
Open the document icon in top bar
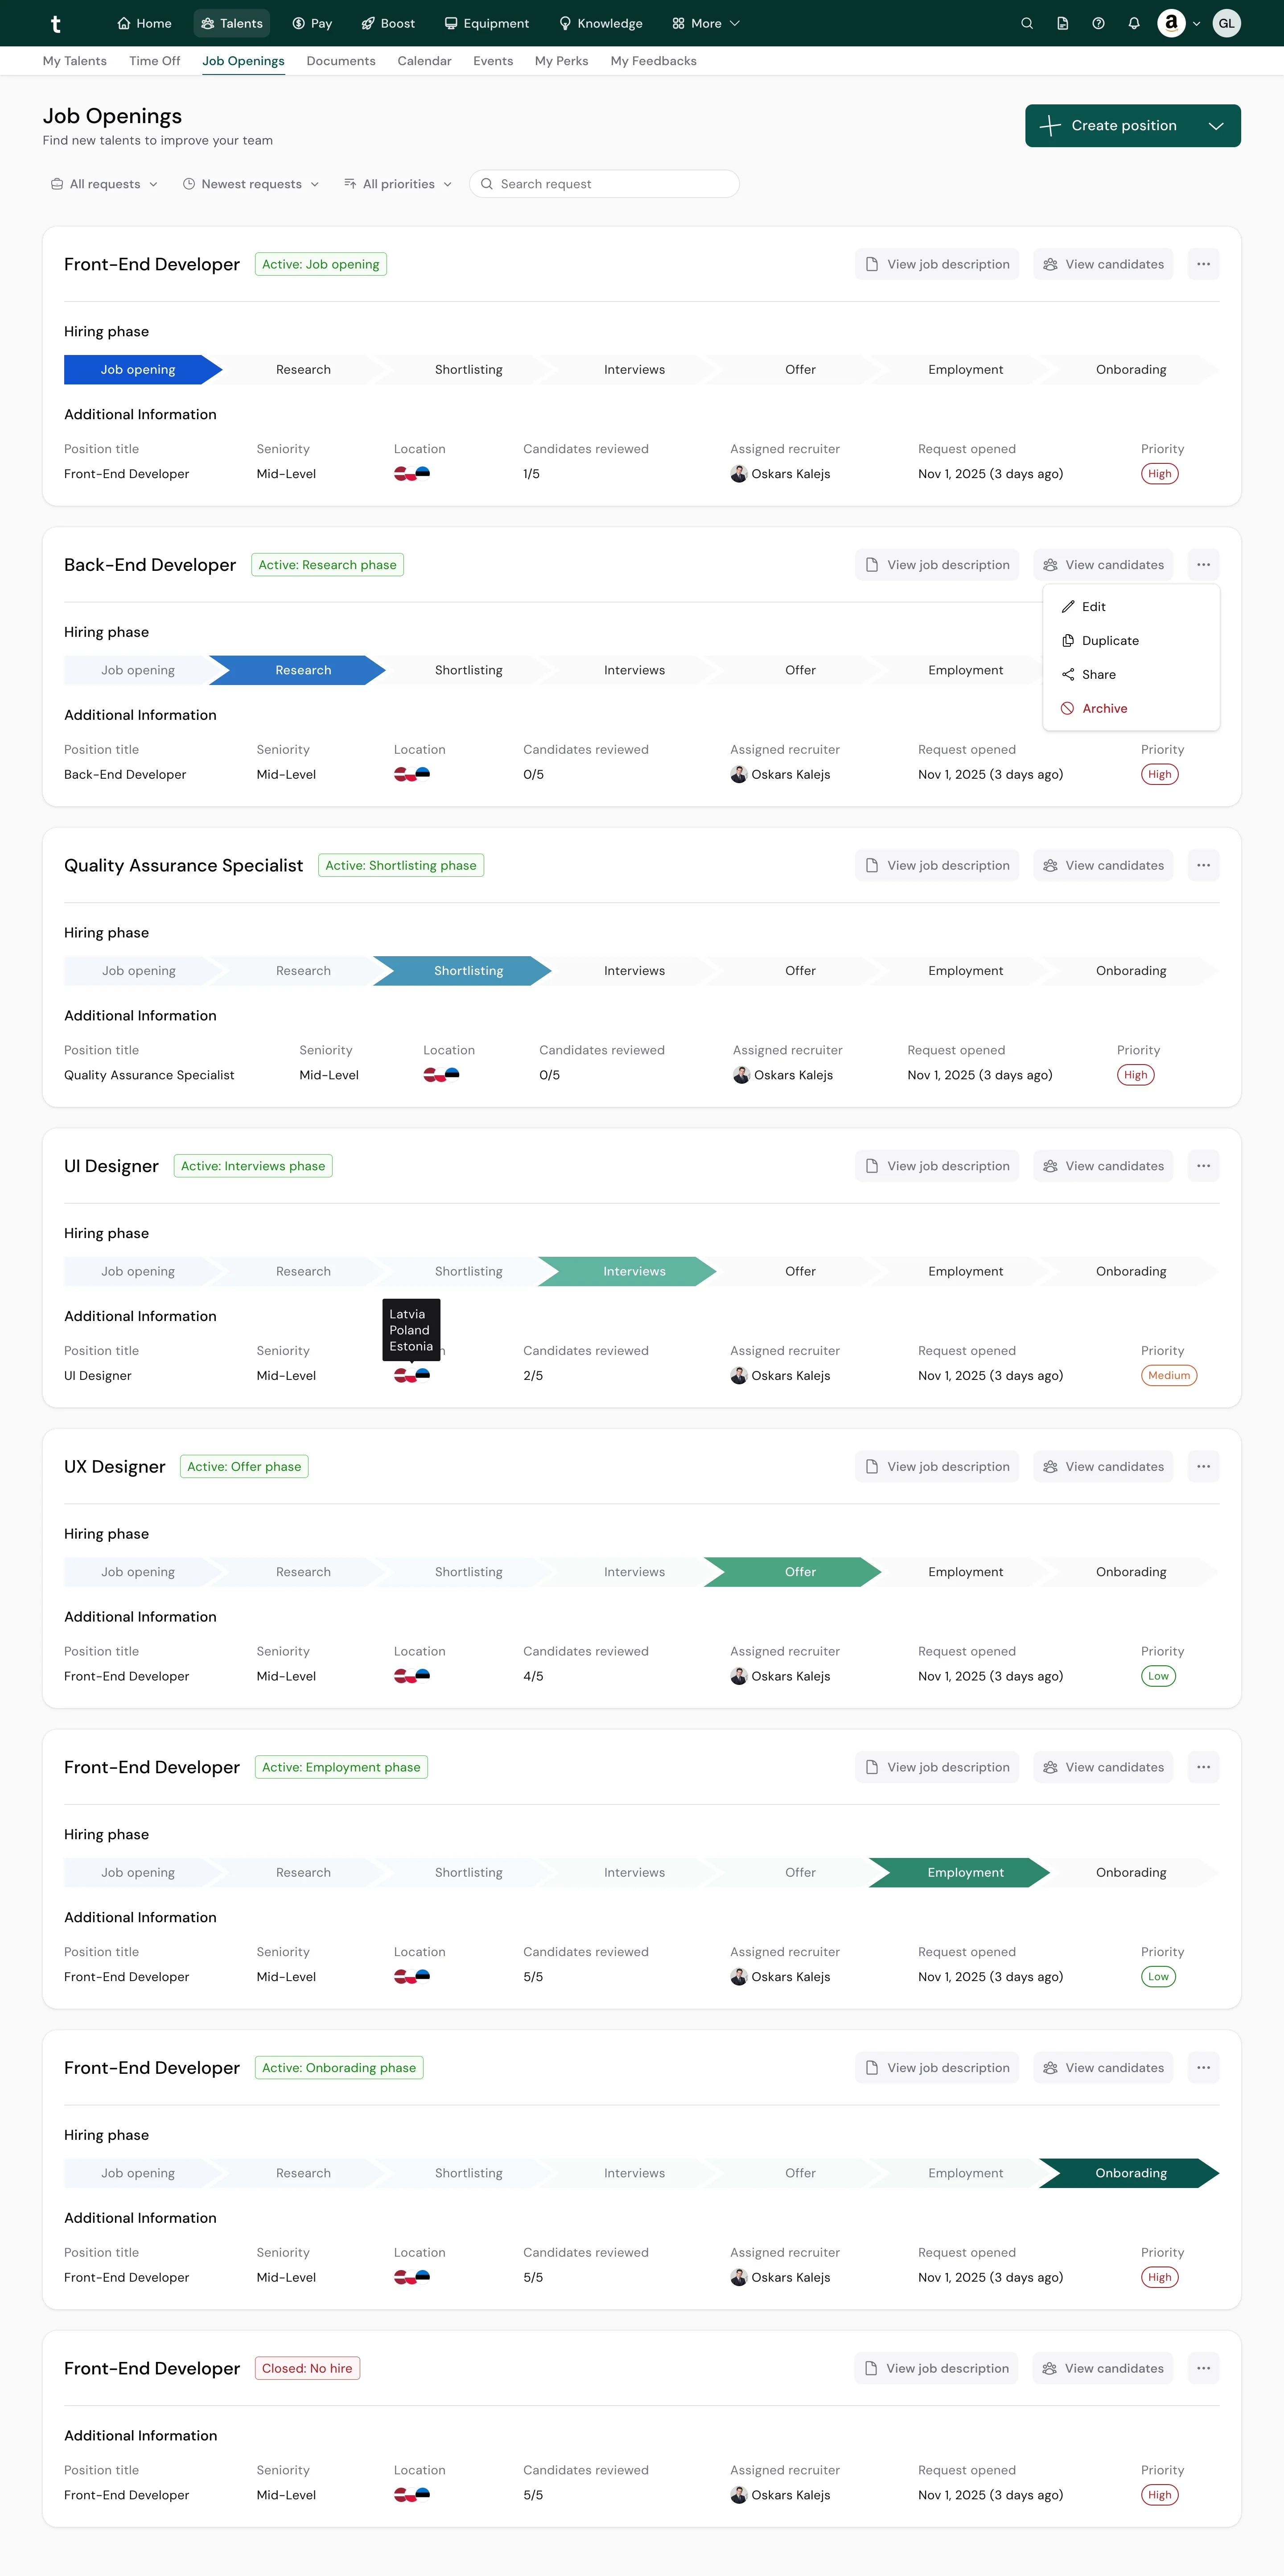pyautogui.click(x=1062, y=23)
